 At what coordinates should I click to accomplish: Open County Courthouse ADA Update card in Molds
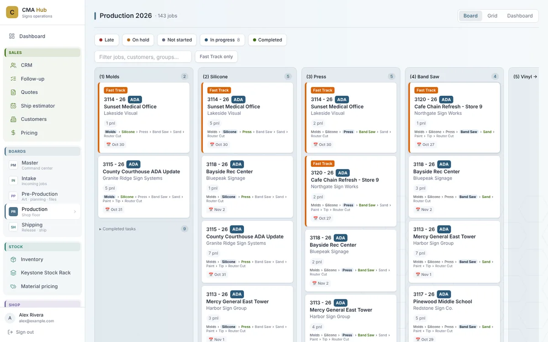point(144,187)
